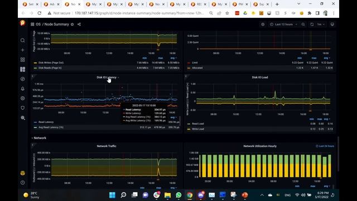Image resolution: width=357 pixels, height=201 pixels.
Task: Open the dashboard search grid icon beside OS
Action: (32, 24)
